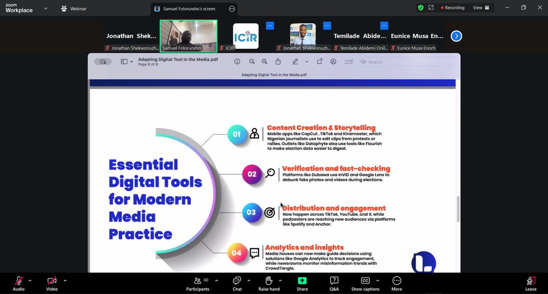Click the frame icon beside the shield
This screenshot has height=294, width=548.
pyautogui.click(x=431, y=8)
